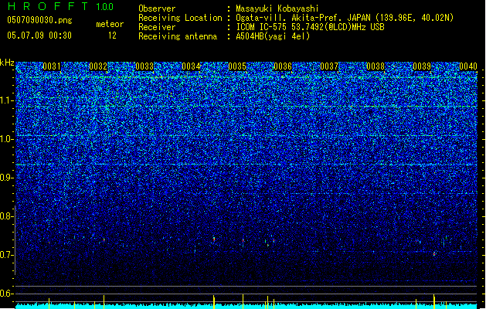Click the meteor count value 12

pos(112,36)
